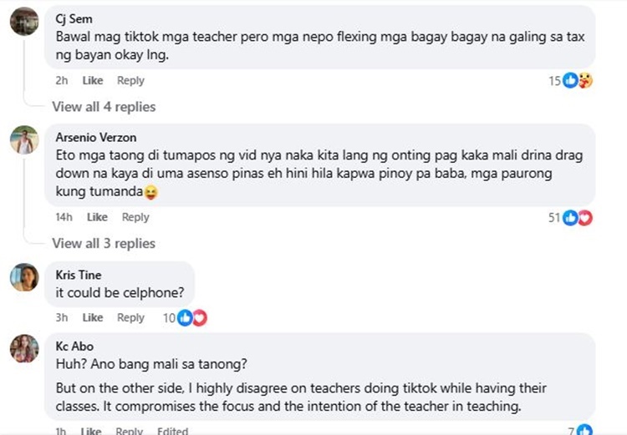Open Cj Sem's profile picture
Viewport: 627px width, 435px height.
[24, 21]
